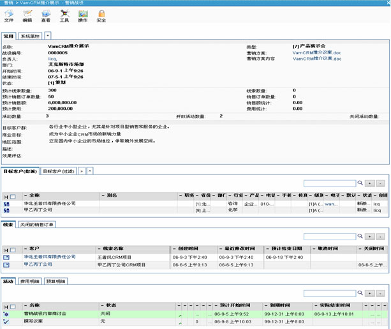Toggle select-all checkbox in 活动 table header
Image resolution: width=391 pixels, height=329 pixels.
[13, 305]
